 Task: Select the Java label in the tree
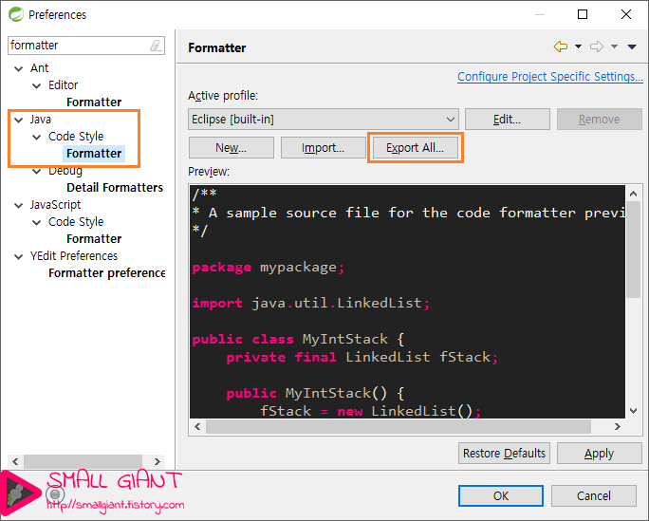tap(41, 120)
